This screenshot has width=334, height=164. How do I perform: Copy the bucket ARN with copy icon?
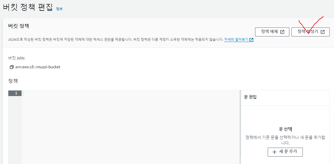click(x=12, y=67)
